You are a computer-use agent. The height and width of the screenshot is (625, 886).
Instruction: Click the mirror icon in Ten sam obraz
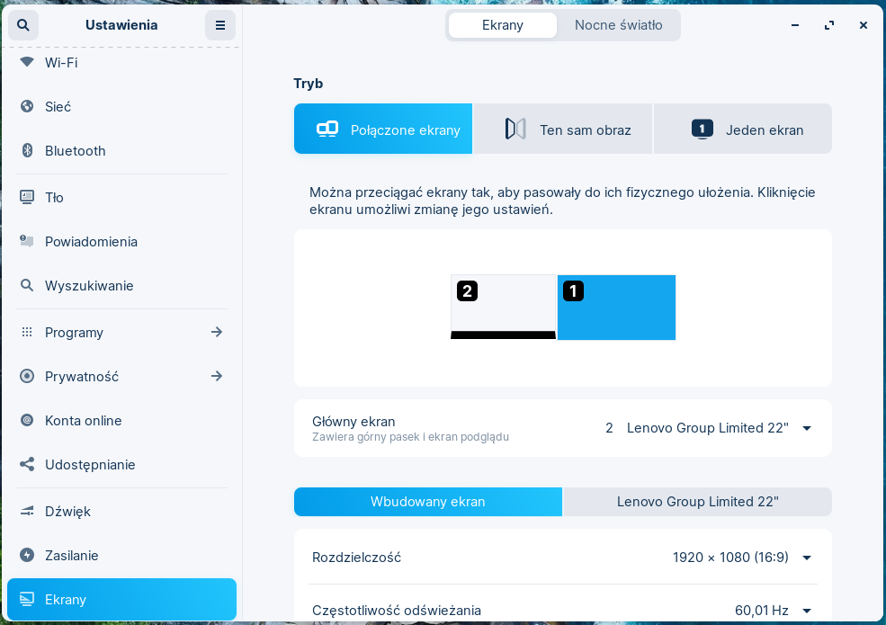pos(515,129)
